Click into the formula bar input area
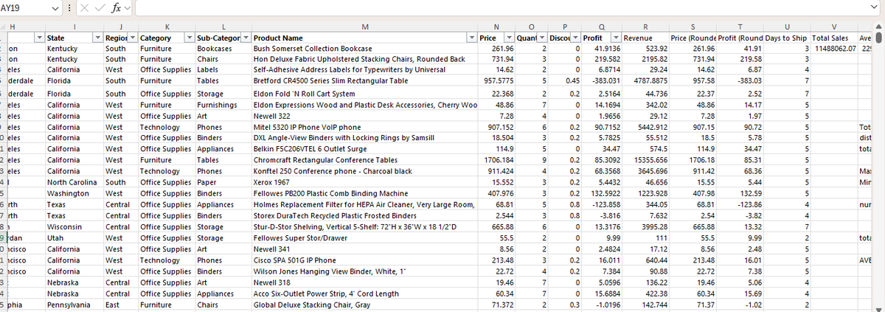 (502, 10)
